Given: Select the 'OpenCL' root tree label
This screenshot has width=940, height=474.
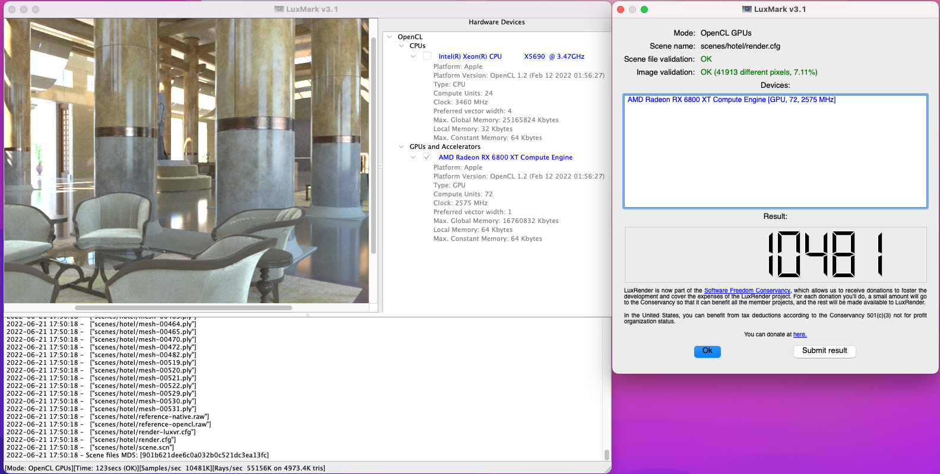Looking at the screenshot, I should coord(410,37).
